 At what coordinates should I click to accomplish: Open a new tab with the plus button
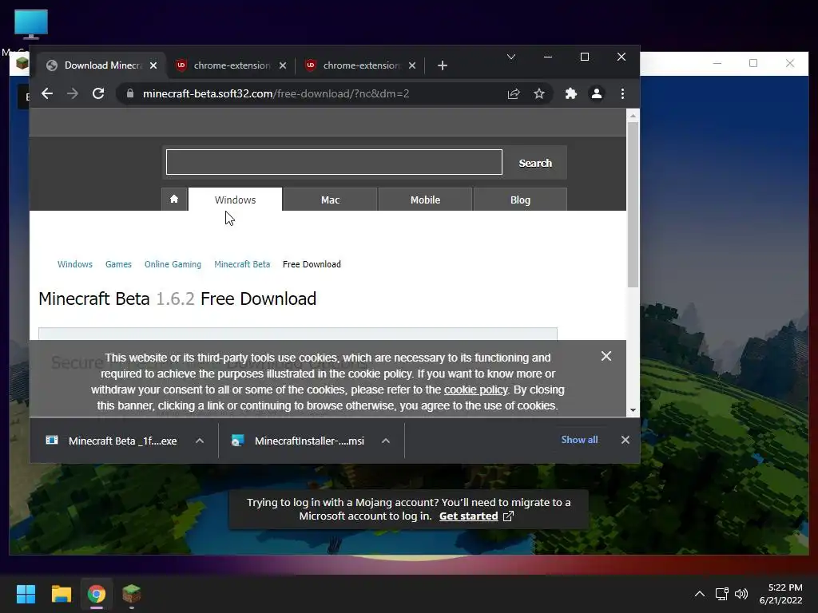coord(443,65)
